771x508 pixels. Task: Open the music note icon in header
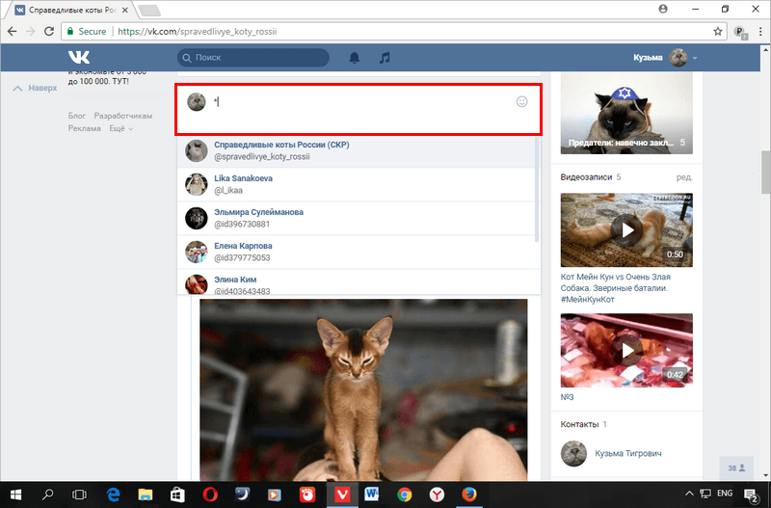pos(385,58)
